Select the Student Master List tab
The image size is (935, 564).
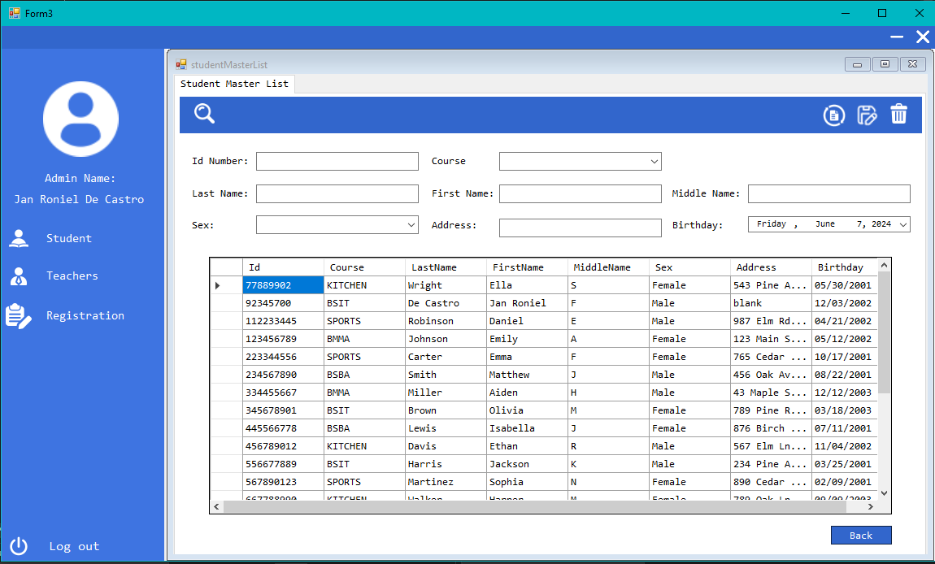click(234, 84)
